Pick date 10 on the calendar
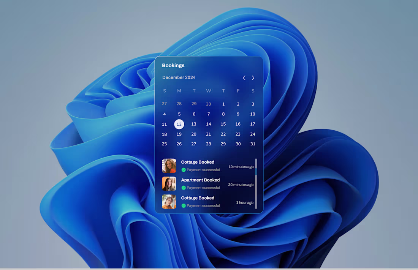 click(x=253, y=114)
